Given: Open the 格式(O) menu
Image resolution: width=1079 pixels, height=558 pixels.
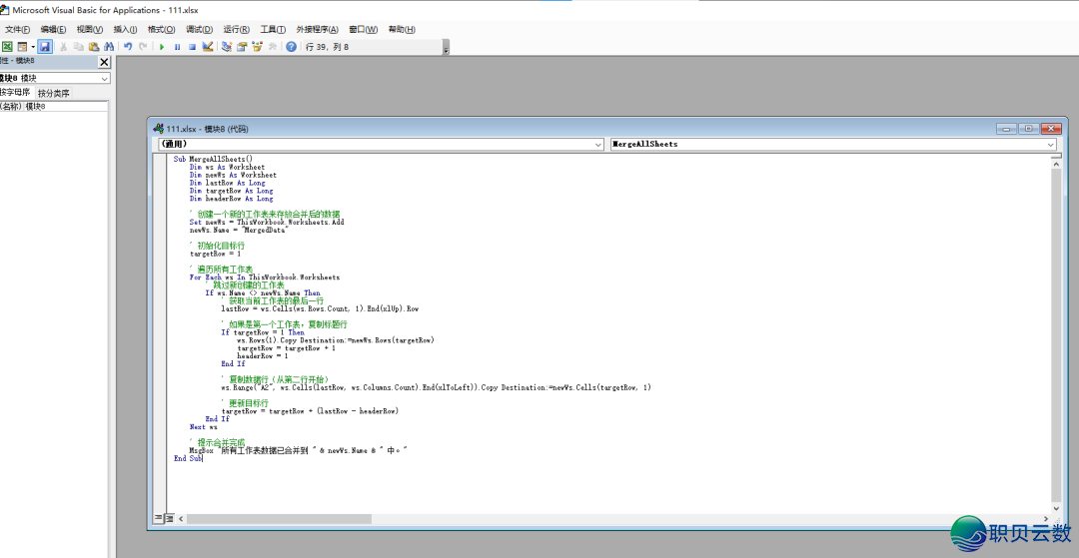Looking at the screenshot, I should [x=161, y=30].
